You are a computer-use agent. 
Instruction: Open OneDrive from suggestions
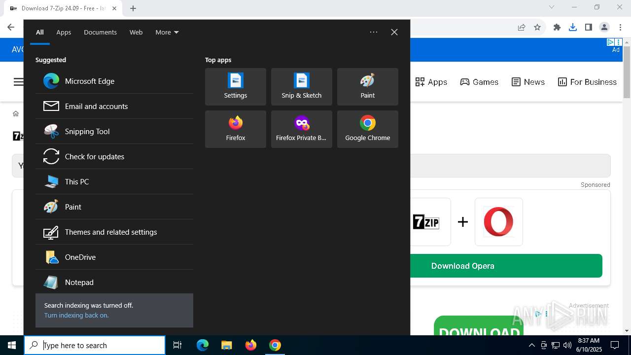coord(114,257)
